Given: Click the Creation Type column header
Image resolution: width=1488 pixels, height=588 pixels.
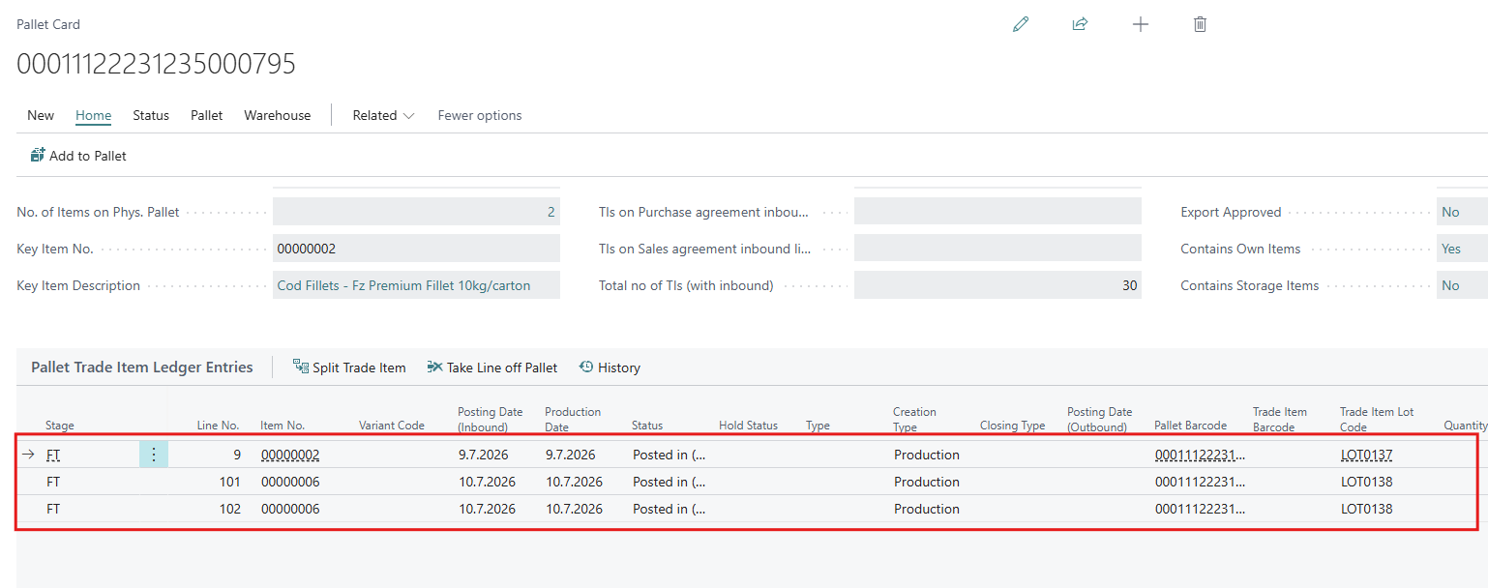Looking at the screenshot, I should click(x=914, y=419).
